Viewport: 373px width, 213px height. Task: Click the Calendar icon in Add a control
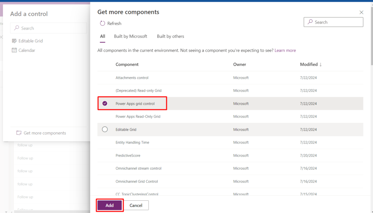pos(14,50)
